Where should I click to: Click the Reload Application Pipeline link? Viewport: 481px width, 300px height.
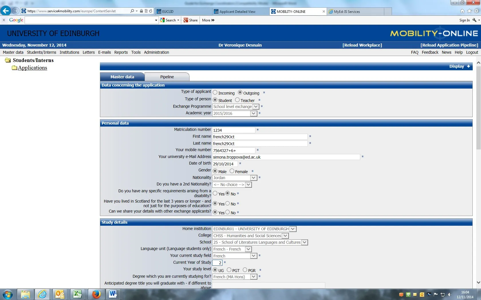449,45
